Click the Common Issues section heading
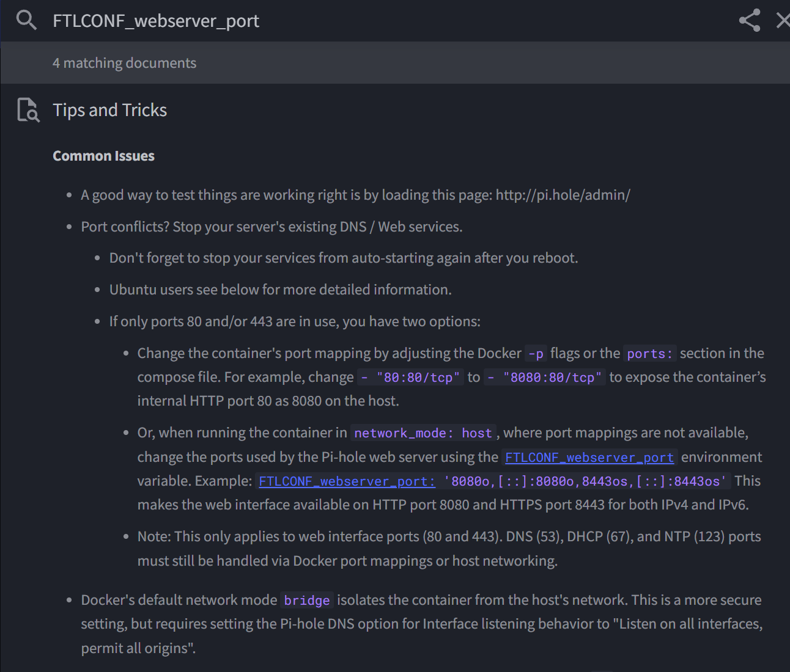Viewport: 790px width, 672px height. [103, 156]
